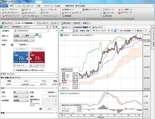Open the JPY quote currency dropdown
This screenshot has width=155, height=119.
point(30,36)
